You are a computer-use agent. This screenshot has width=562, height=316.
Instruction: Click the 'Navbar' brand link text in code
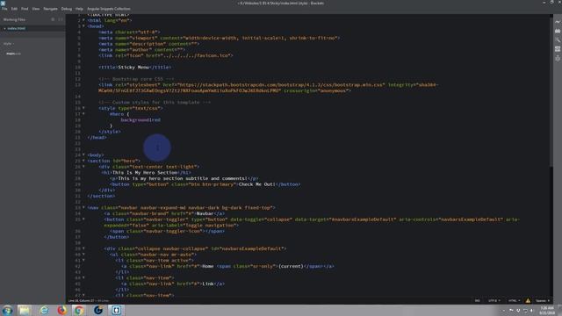click(x=205, y=214)
